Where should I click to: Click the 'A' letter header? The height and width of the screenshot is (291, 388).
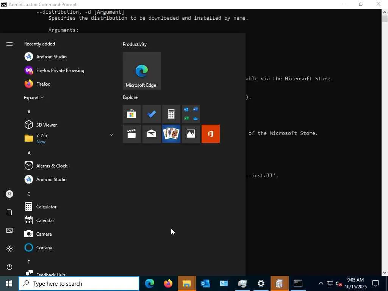[29, 153]
